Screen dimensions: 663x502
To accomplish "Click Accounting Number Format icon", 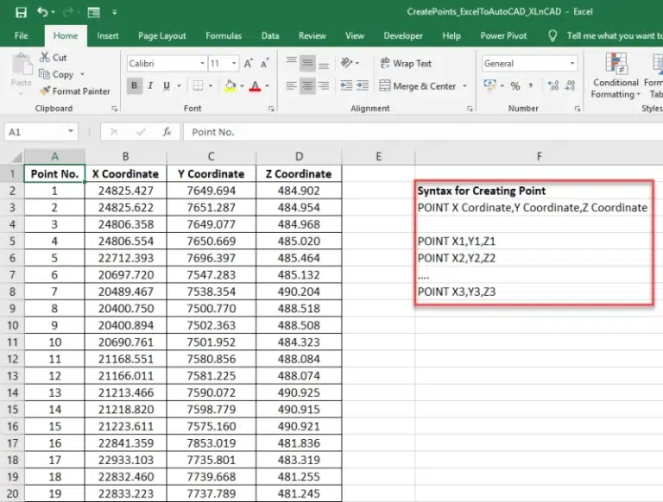I will click(490, 85).
